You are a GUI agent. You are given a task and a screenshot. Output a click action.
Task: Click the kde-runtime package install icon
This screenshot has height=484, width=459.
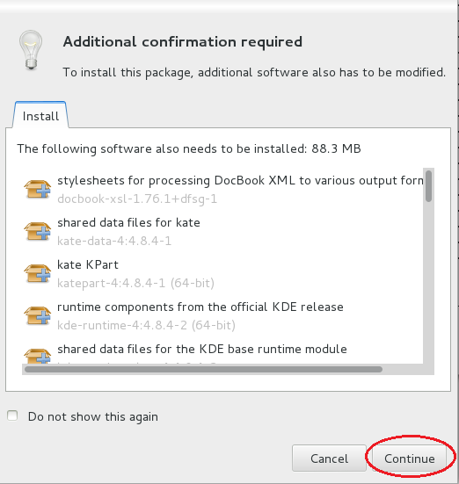(38, 315)
